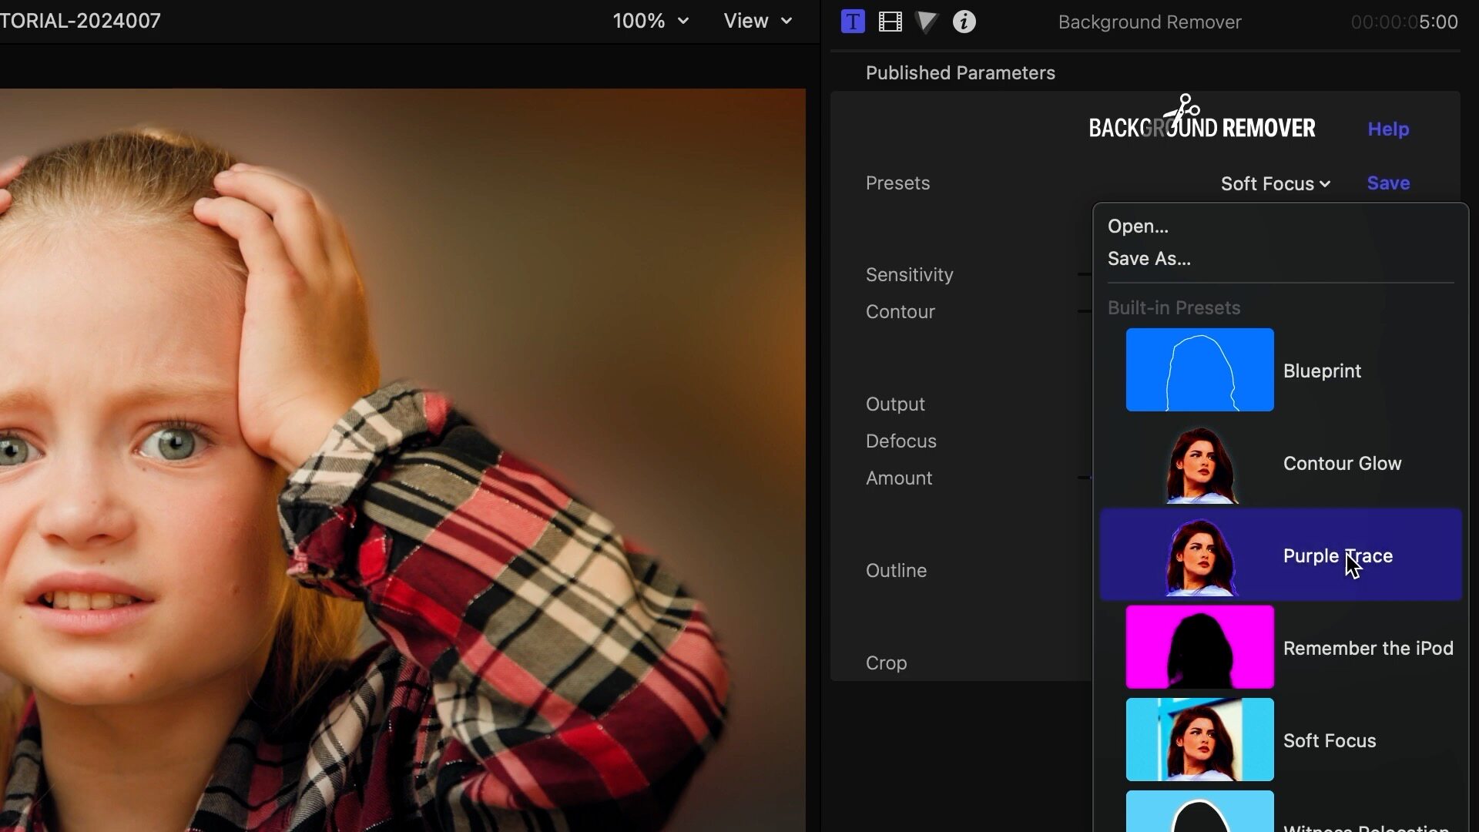The height and width of the screenshot is (832, 1479).
Task: Click the Help link
Action: (x=1388, y=129)
